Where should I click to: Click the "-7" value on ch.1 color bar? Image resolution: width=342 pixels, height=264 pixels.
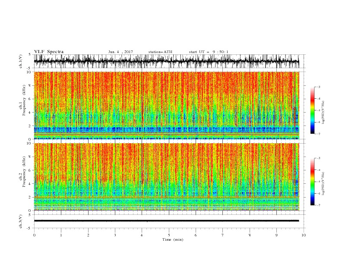[318, 134]
